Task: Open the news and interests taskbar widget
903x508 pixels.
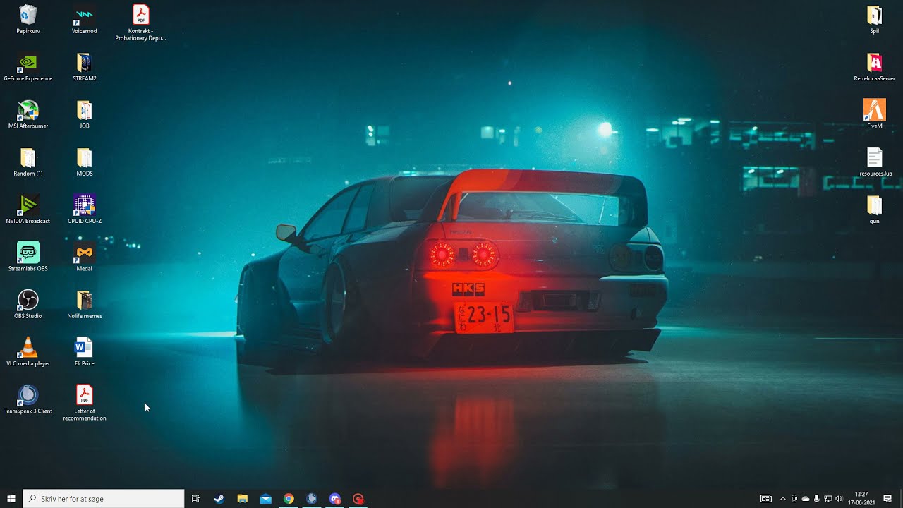Action: click(766, 499)
